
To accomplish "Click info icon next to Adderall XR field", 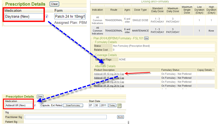I will (34, 105).
